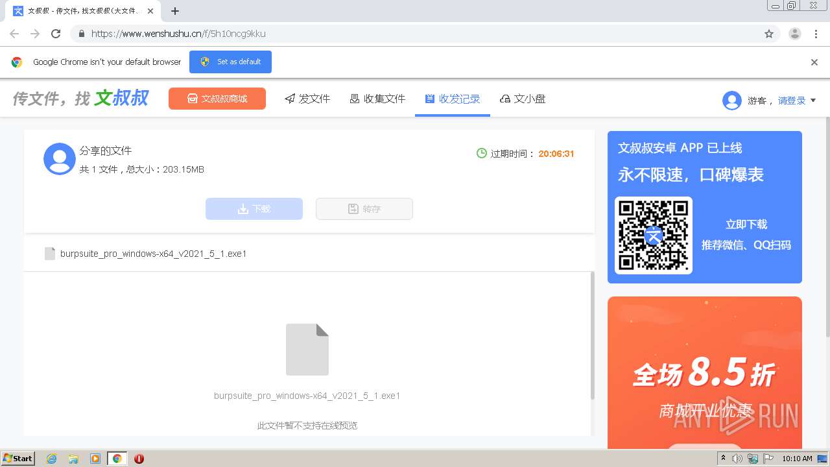This screenshot has height=467, width=830.
Task: Click the expiry time clock icon
Action: 482,154
